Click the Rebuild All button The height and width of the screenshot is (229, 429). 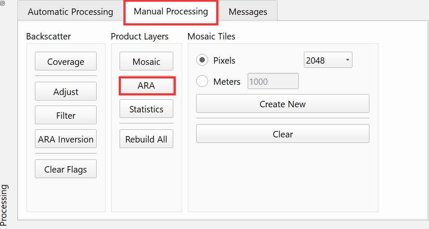[x=146, y=139]
